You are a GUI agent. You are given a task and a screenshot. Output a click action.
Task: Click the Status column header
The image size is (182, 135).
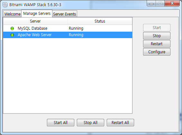[100, 21]
